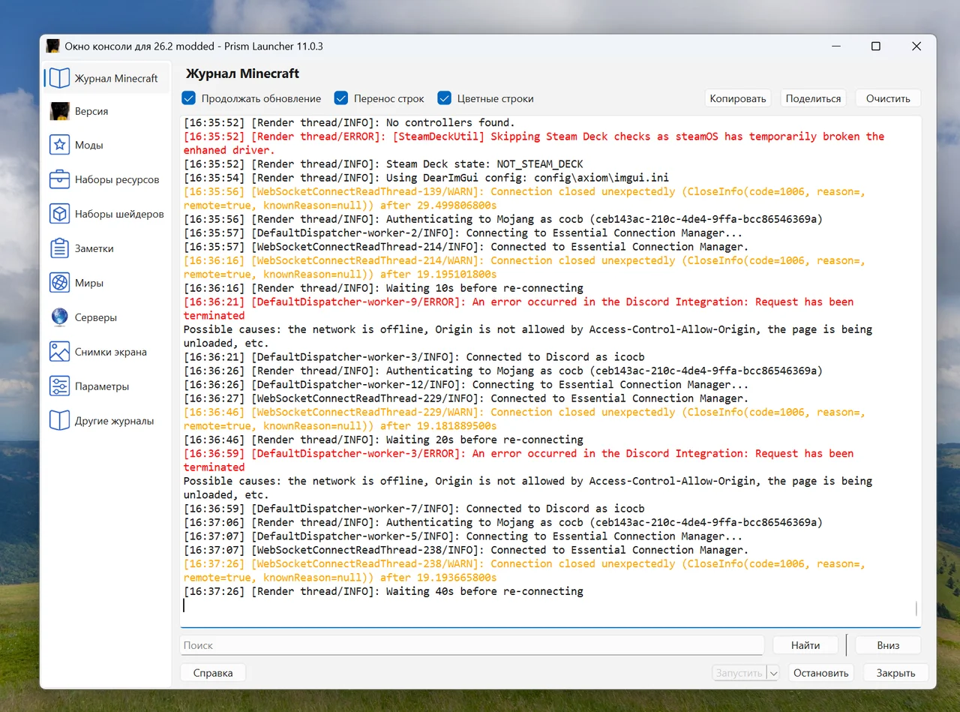Screen dimensions: 960x712
Task: Uncheck the Цветные строки checkbox
Action: [x=444, y=98]
